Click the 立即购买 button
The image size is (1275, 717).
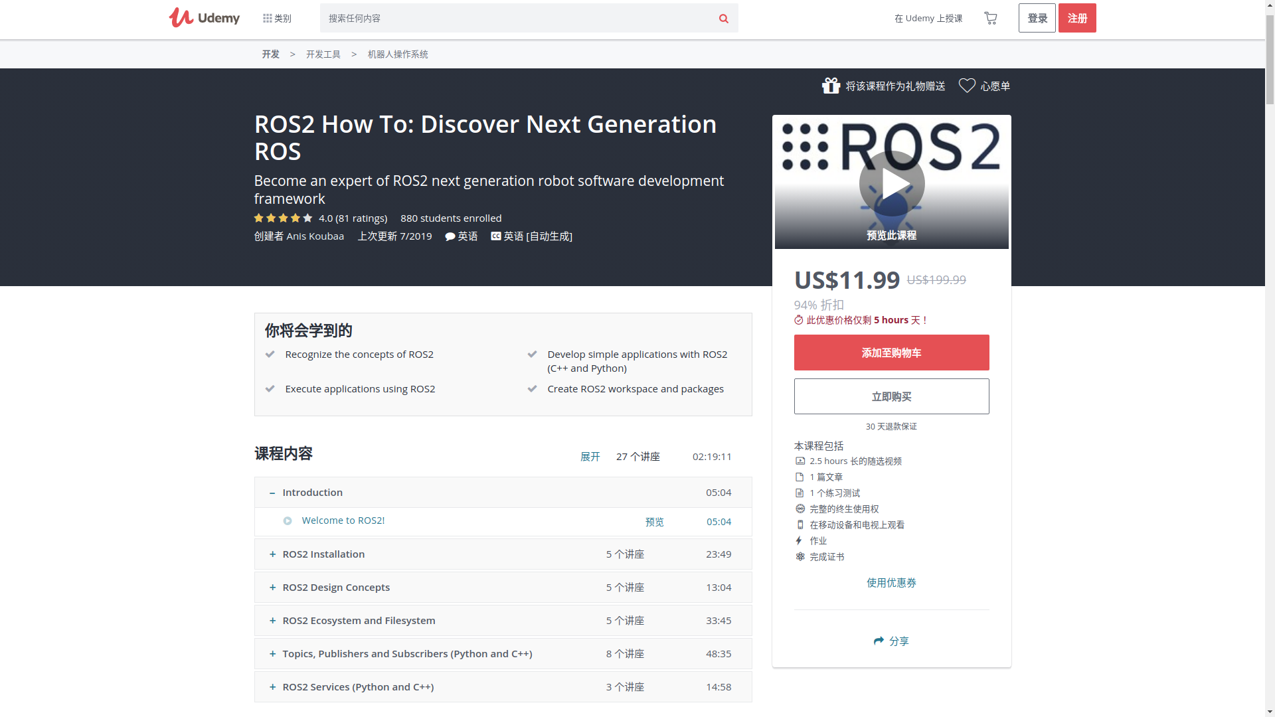click(x=891, y=396)
